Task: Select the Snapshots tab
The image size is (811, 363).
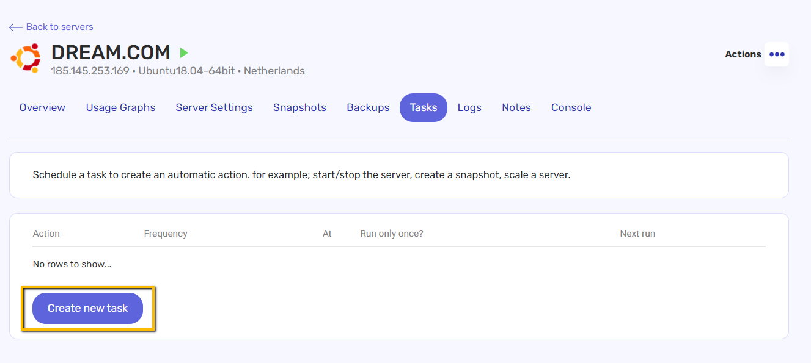Action: point(299,107)
